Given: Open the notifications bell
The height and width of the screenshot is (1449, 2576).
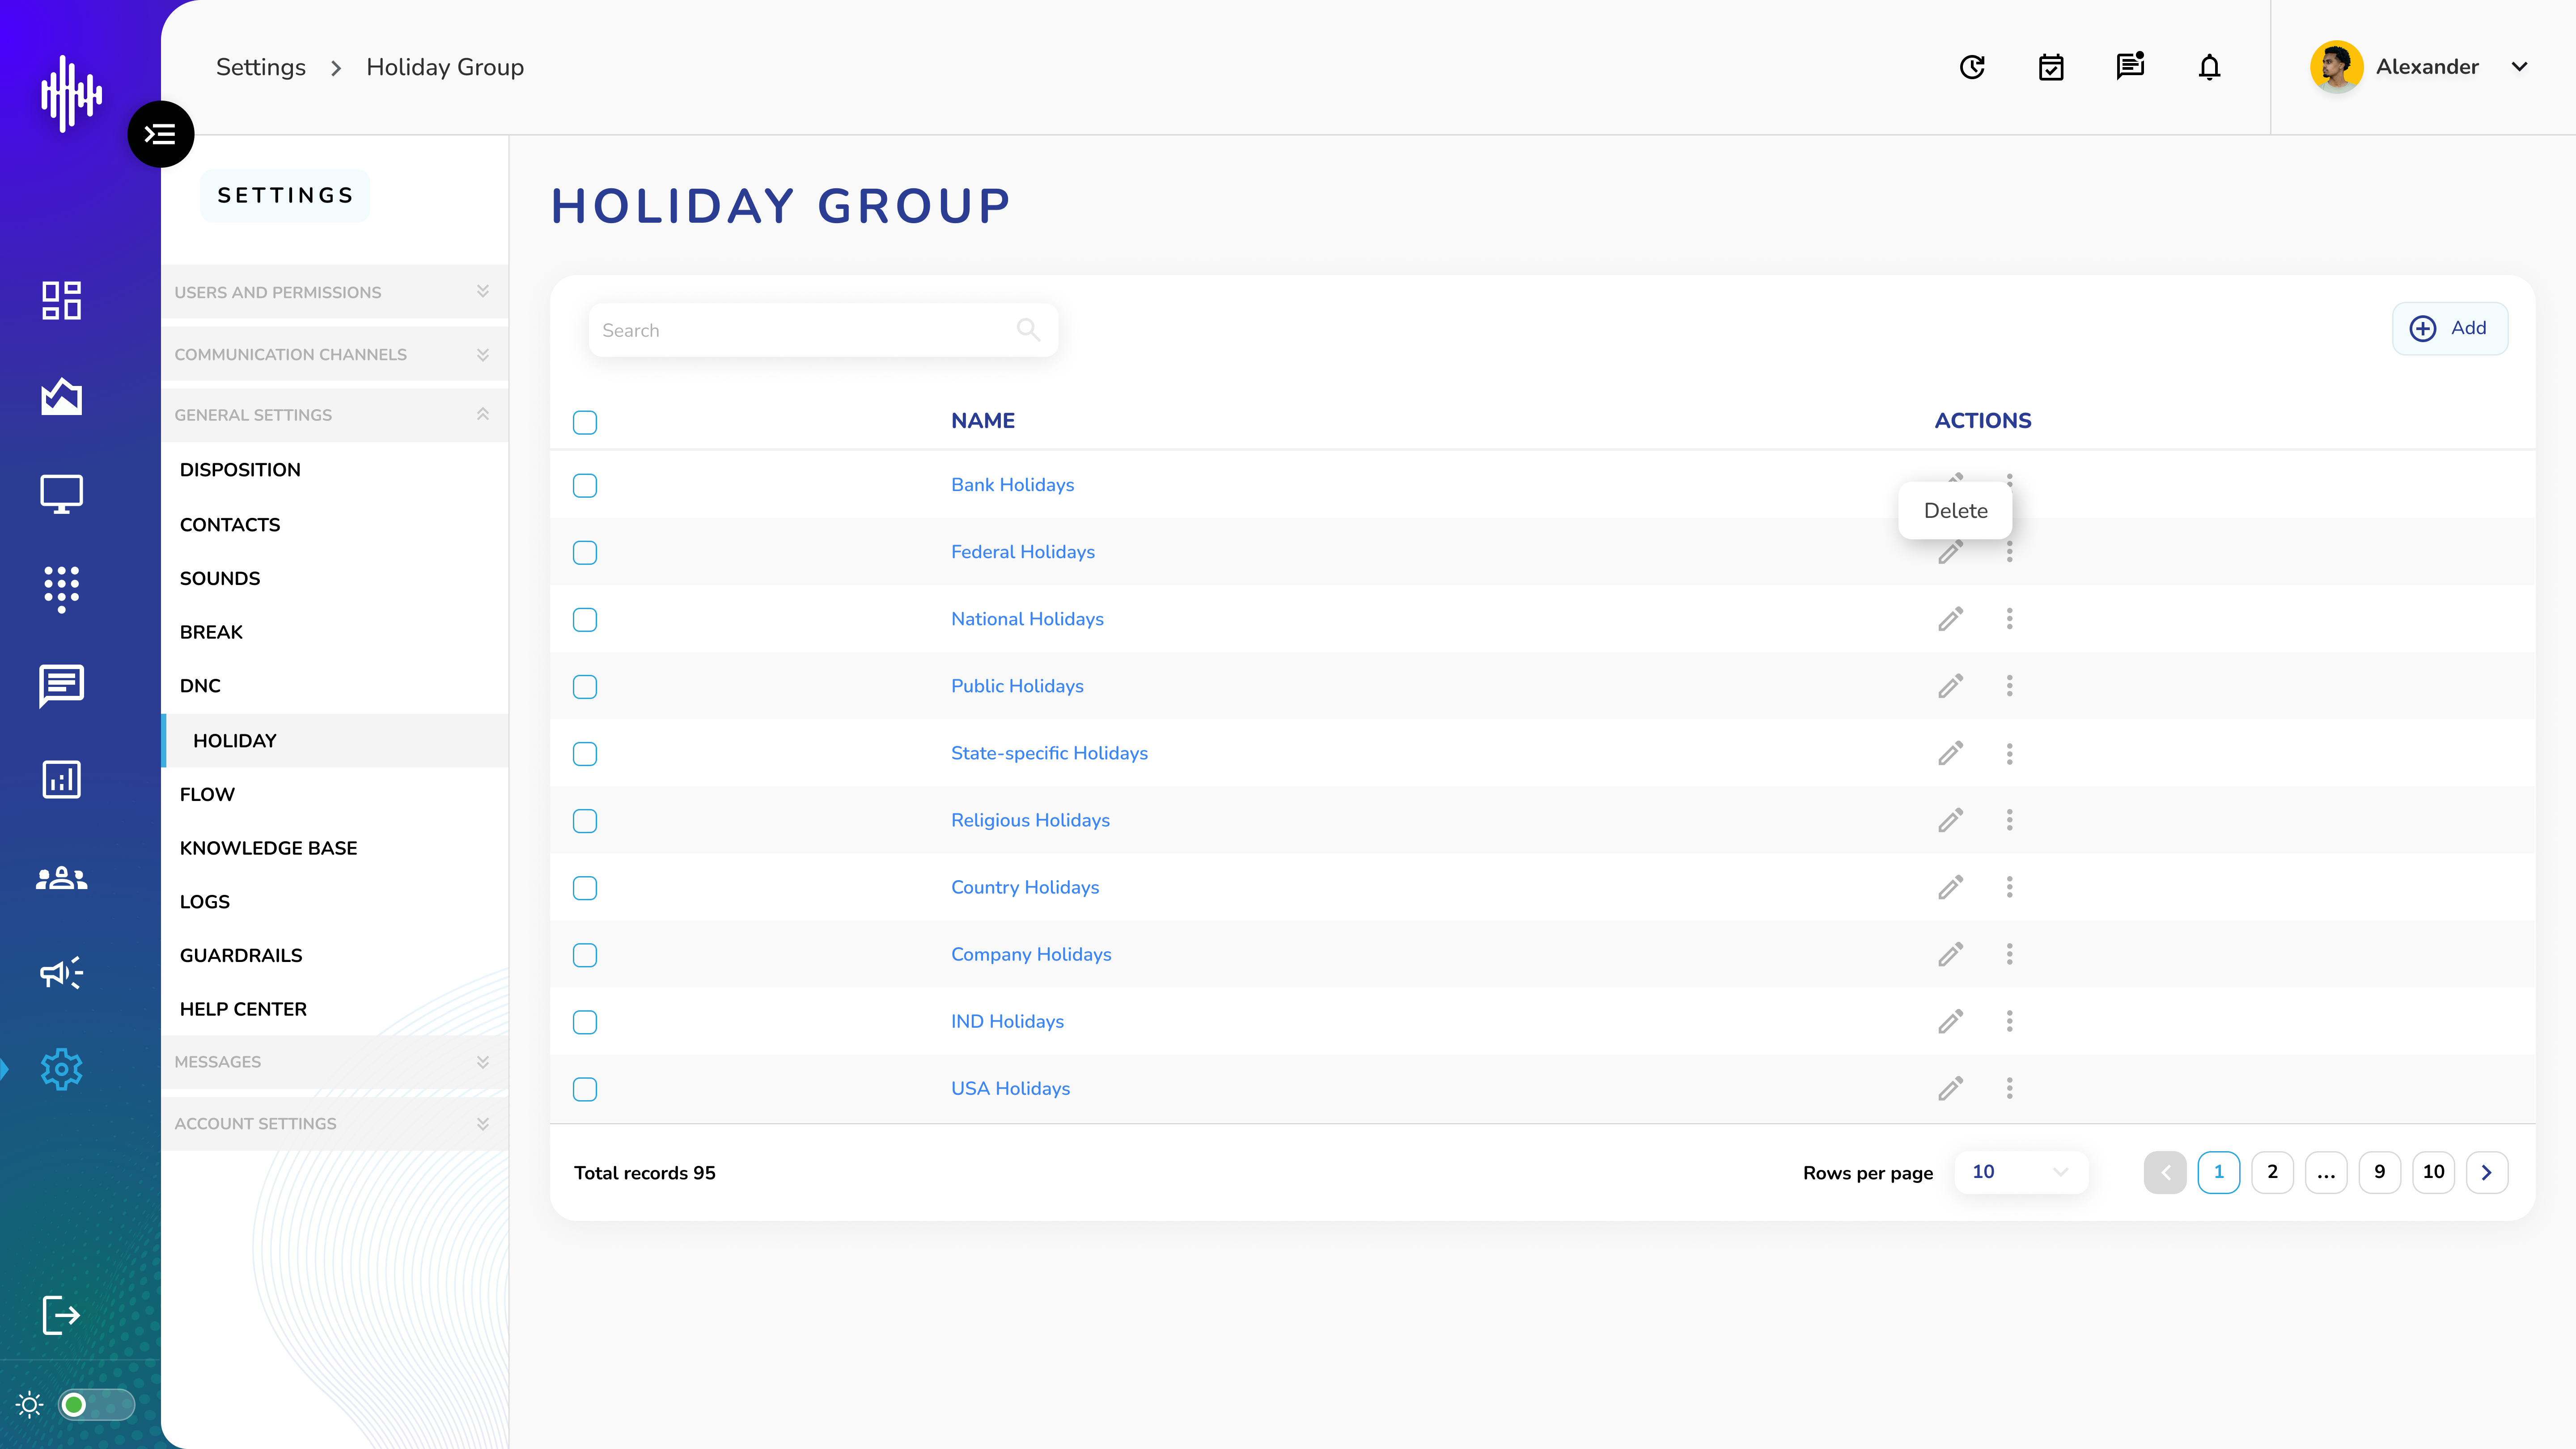Looking at the screenshot, I should point(2209,67).
